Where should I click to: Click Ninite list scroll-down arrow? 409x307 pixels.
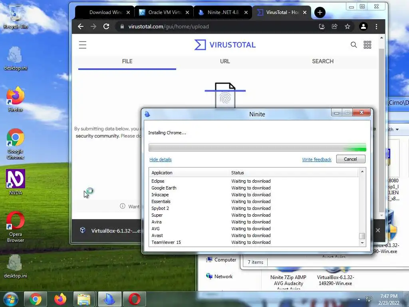pos(362,243)
